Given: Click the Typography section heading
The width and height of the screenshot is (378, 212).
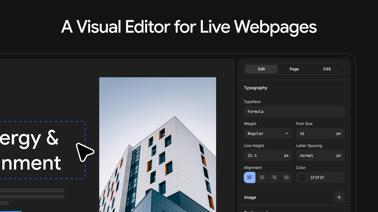Looking at the screenshot, I should click(x=255, y=88).
